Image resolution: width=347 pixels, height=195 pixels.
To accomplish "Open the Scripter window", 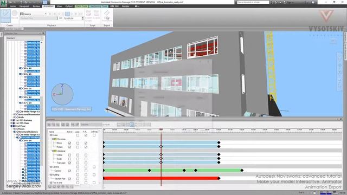I will [97, 15].
